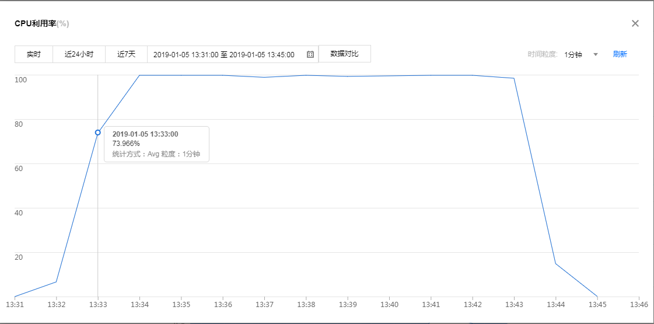
Task: Switch to the 实时 time range
Action: coord(34,54)
